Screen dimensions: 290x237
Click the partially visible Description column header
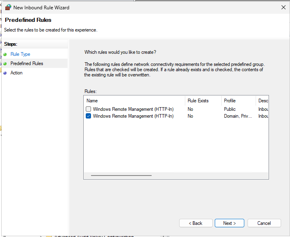pos(262,101)
